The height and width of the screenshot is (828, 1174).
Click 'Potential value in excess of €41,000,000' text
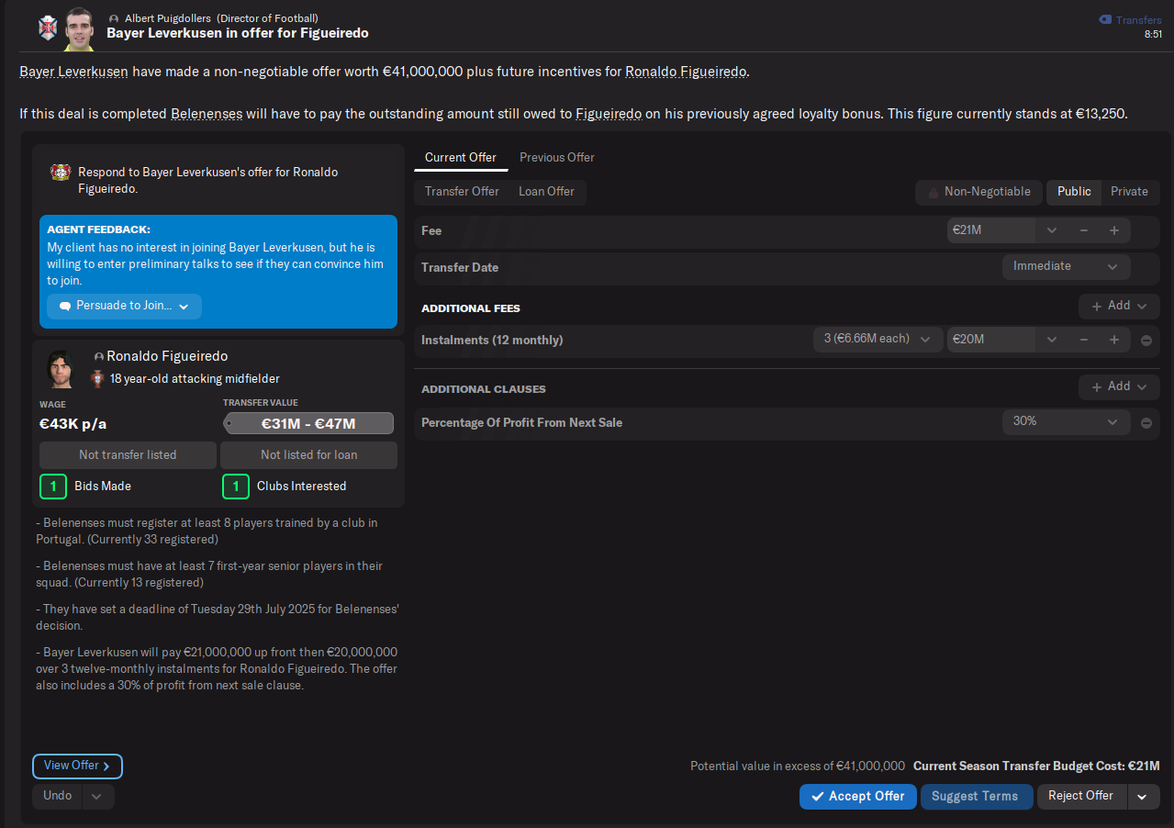798,766
